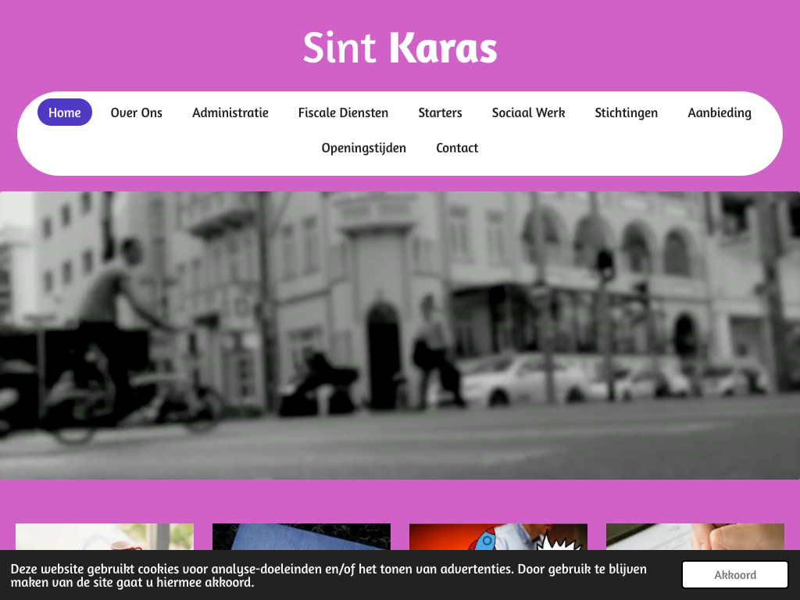Screen dimensions: 800x600
Task: Select the Starters menu item
Action: (x=440, y=112)
